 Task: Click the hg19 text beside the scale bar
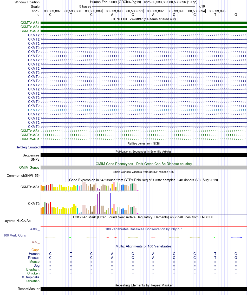pyautogui.click(x=201, y=6)
